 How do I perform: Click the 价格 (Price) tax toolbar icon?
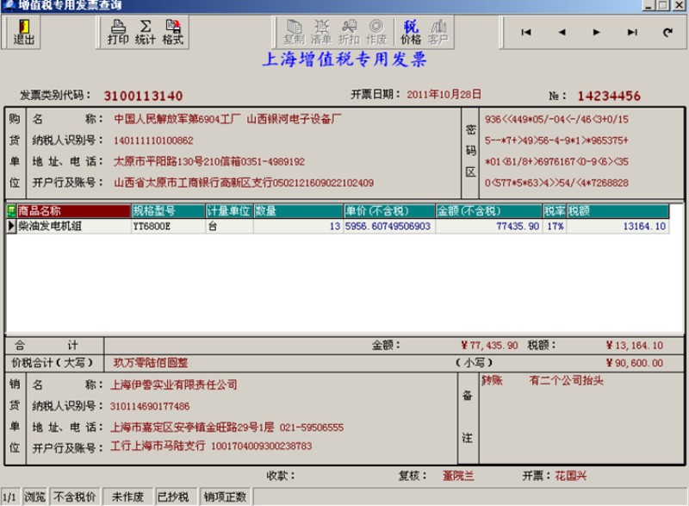(411, 32)
